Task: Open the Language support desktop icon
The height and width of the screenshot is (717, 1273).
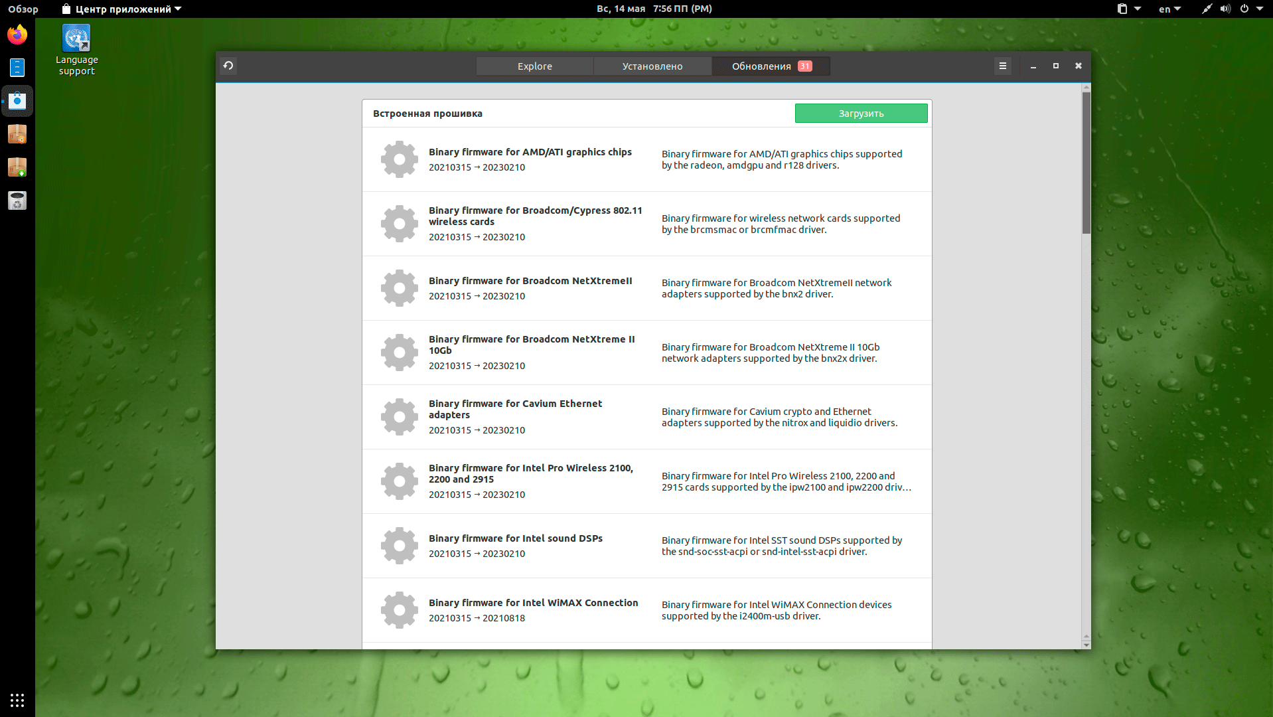Action: [x=76, y=50]
